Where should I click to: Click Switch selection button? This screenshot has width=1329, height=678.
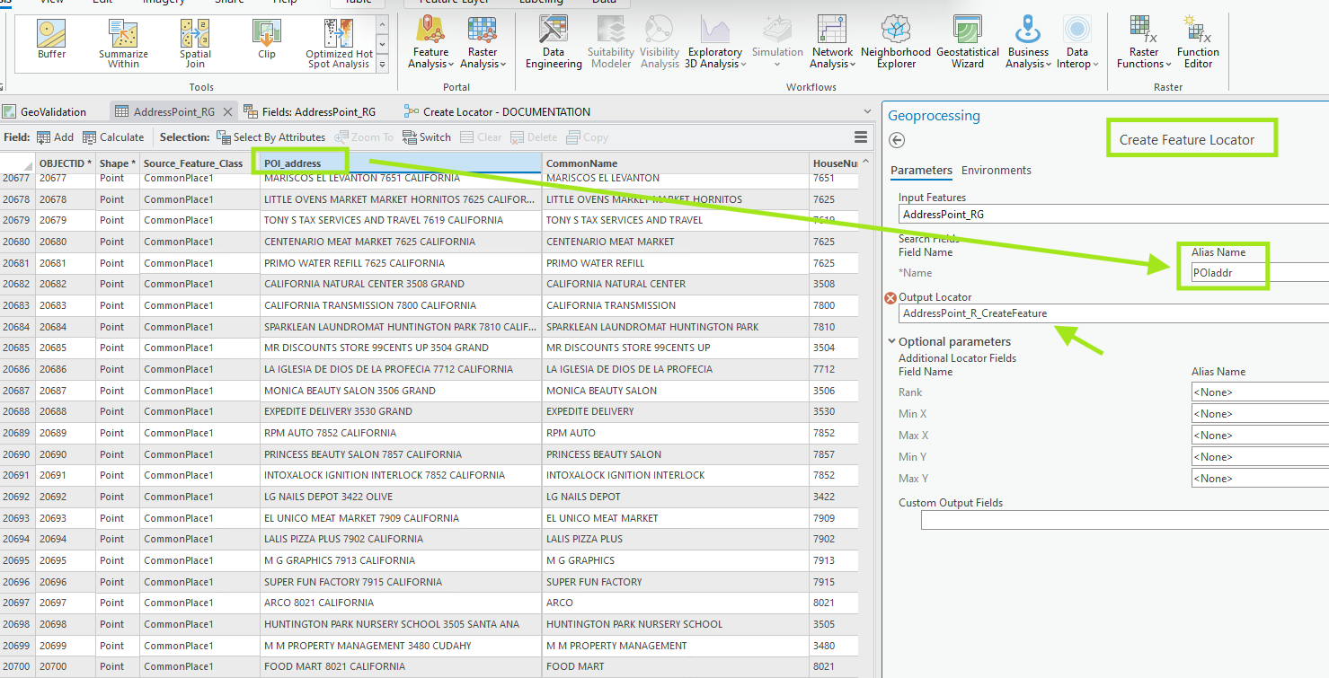(427, 137)
